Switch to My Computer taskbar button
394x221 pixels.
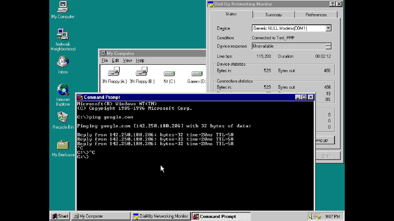[x=101, y=216]
